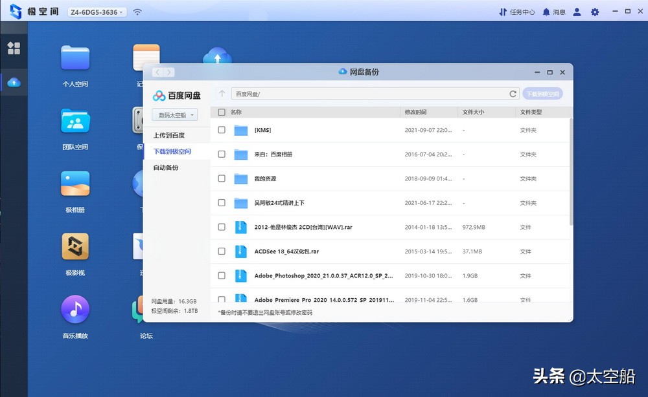
Task: Click the cloud backup icon in left sidebar
Action: [x=14, y=83]
